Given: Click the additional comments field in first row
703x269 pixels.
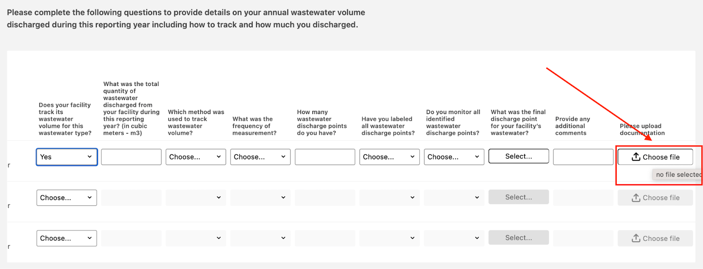Looking at the screenshot, I should click(583, 157).
